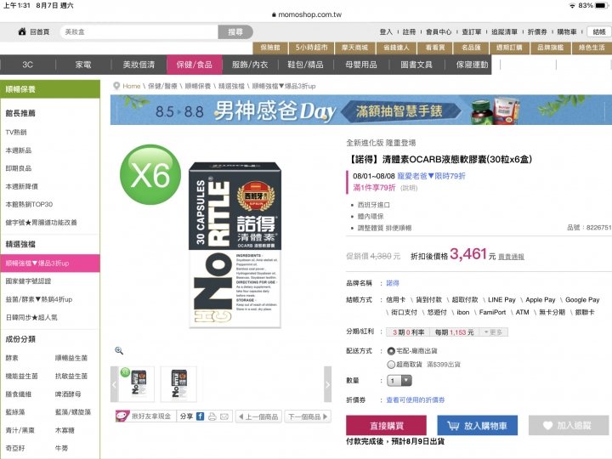Click the location pin icon in breadcrumb

[x=116, y=86]
